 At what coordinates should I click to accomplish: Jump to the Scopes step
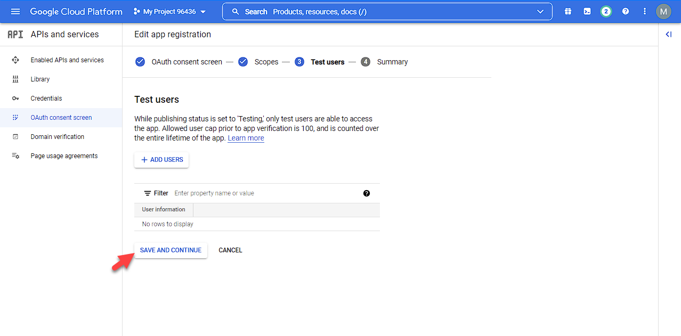(x=266, y=62)
